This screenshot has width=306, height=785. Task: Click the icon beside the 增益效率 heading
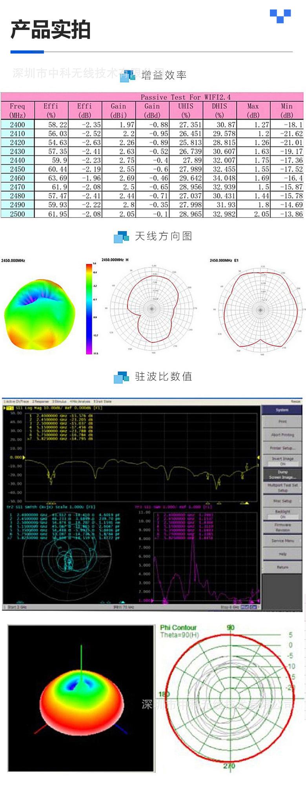tap(127, 76)
